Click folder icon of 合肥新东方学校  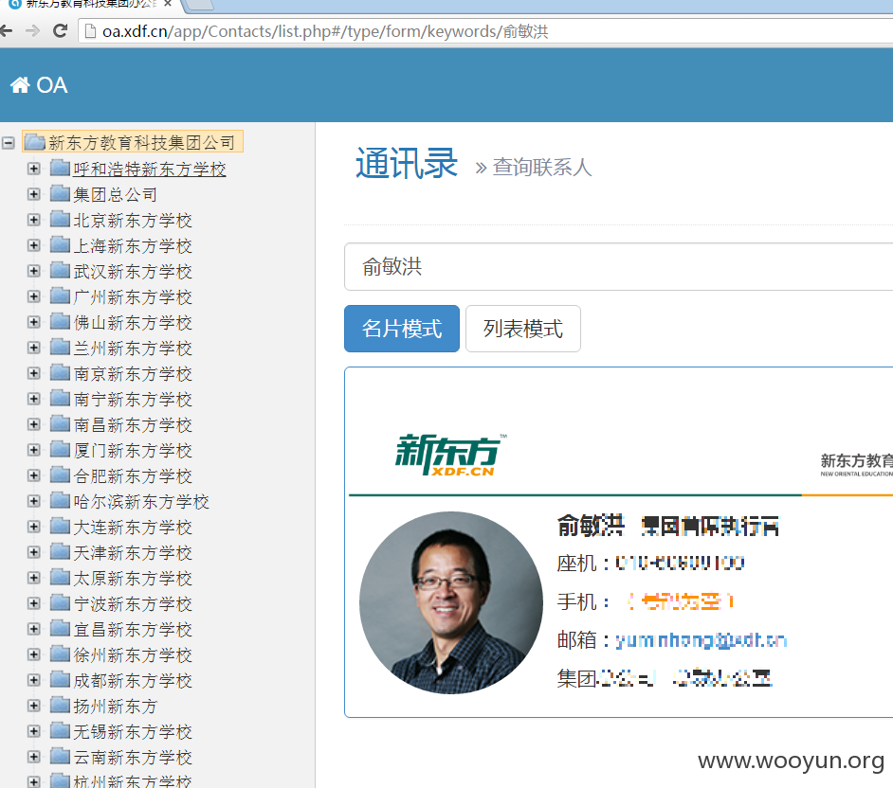[x=60, y=475]
